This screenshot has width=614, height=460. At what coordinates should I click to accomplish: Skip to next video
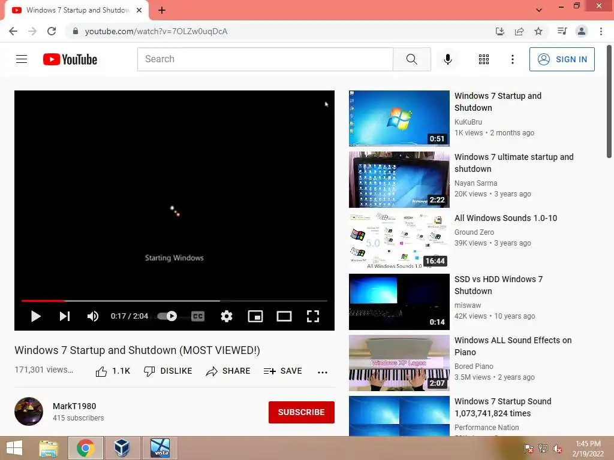click(65, 316)
